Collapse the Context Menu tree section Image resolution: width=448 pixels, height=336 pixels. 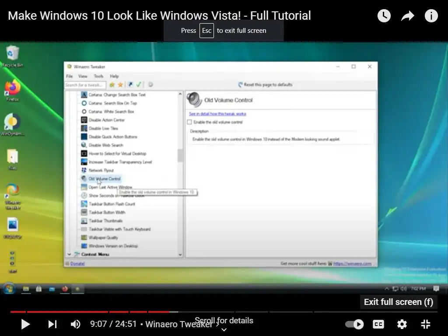click(69, 254)
